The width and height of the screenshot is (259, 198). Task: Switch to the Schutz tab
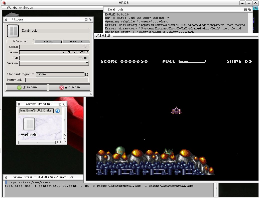tap(48, 42)
